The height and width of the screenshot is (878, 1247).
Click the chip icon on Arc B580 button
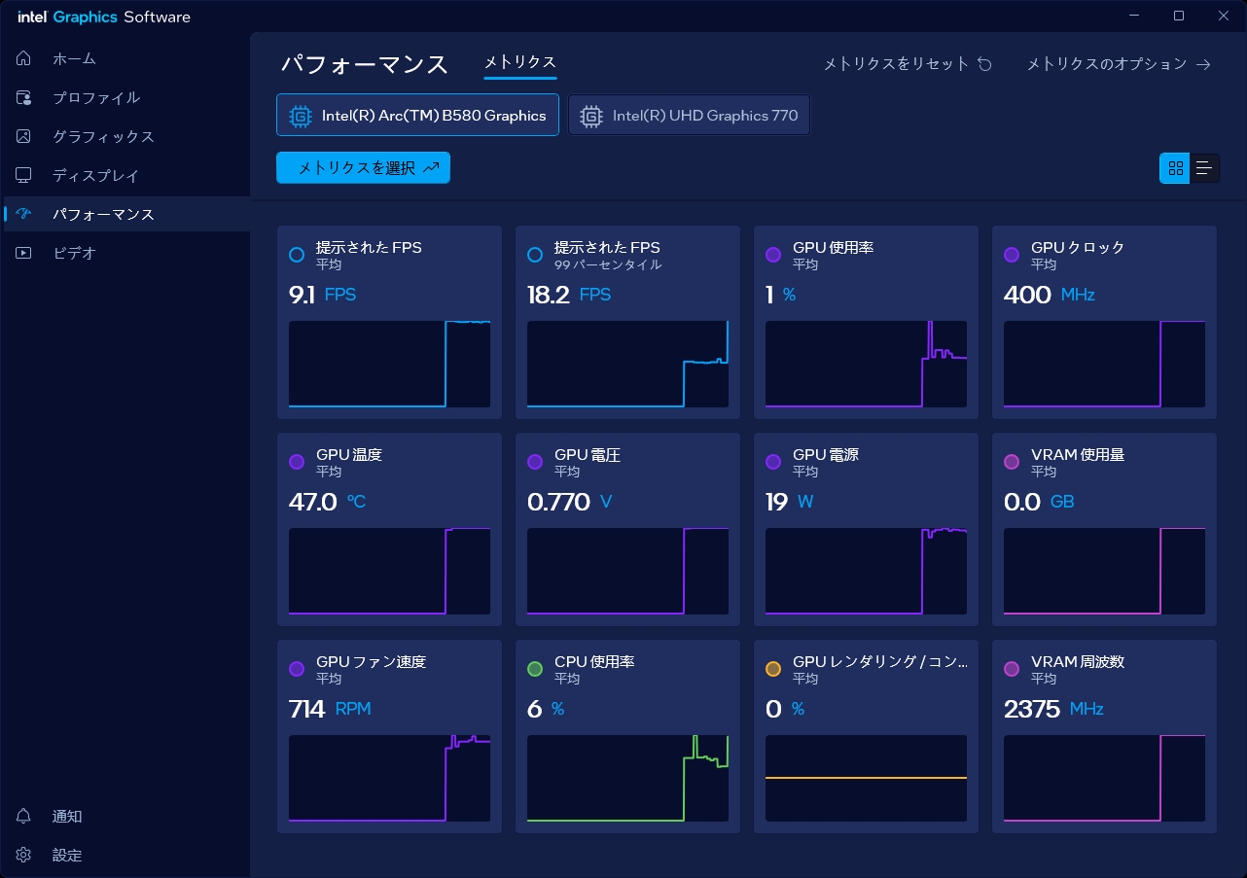point(300,116)
